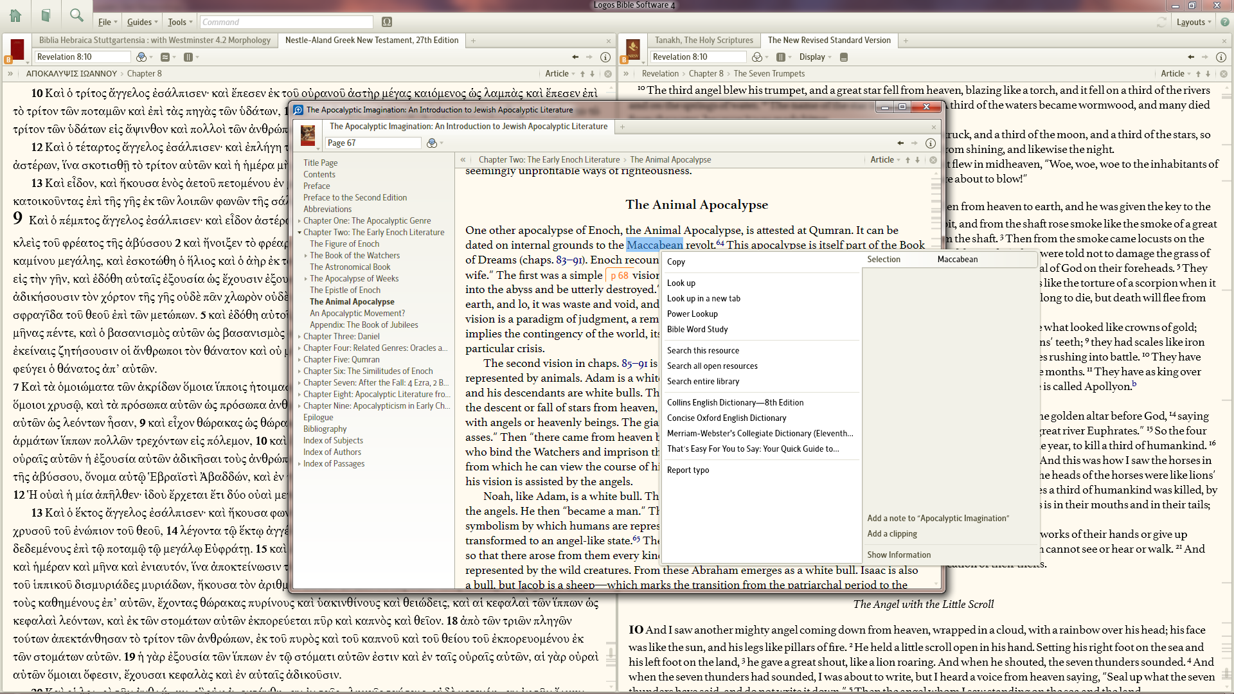Open visual filters icon in Nestle-Aland panel
The height and width of the screenshot is (694, 1234).
(142, 57)
